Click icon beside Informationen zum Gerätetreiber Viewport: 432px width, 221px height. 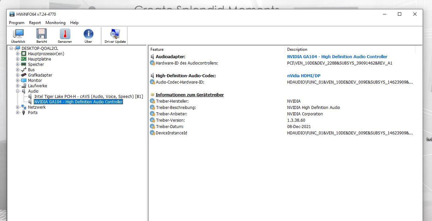(x=152, y=95)
